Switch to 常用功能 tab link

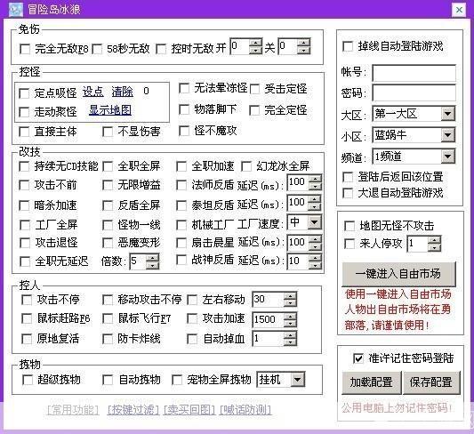coord(74,410)
